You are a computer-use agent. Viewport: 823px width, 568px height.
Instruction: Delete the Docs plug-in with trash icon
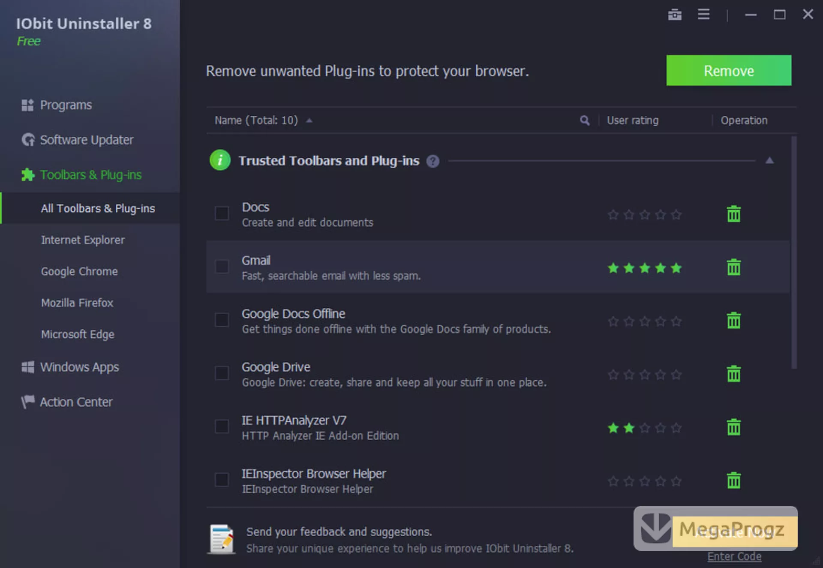tap(733, 213)
